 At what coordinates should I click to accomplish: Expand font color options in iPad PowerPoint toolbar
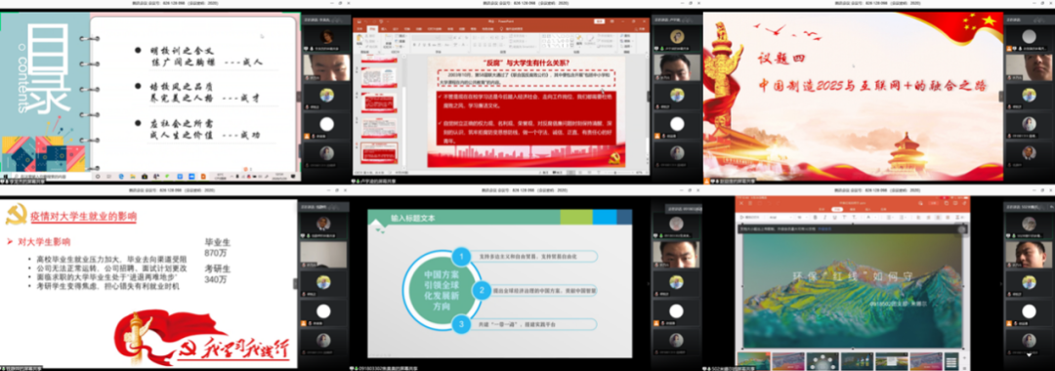pos(875,217)
